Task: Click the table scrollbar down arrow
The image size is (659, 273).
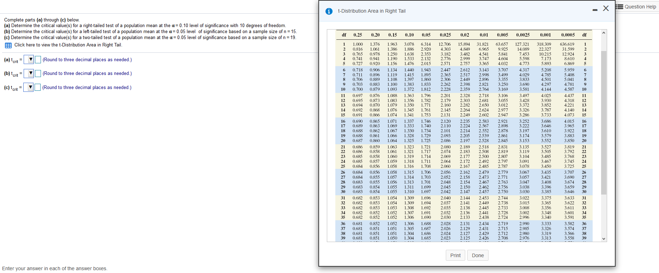Action: 604,239
